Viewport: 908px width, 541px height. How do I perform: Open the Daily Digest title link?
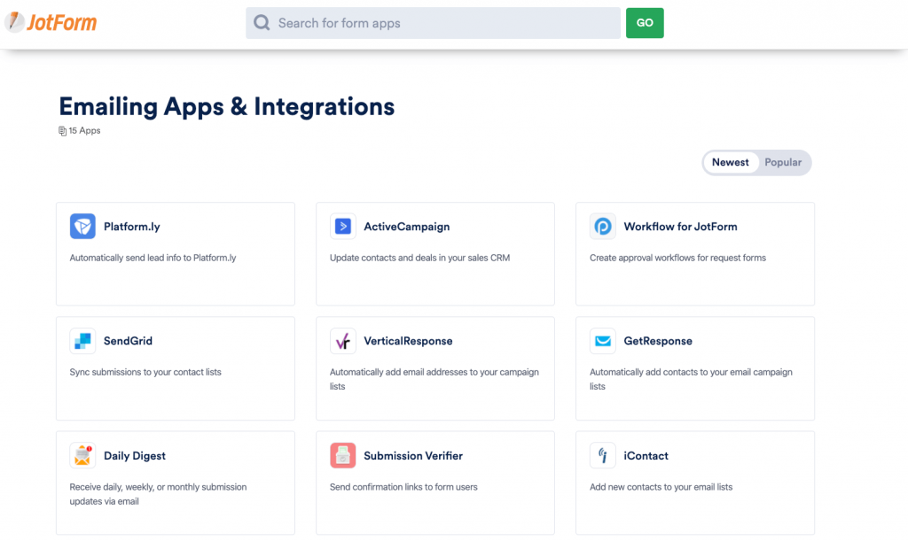pyautogui.click(x=135, y=455)
